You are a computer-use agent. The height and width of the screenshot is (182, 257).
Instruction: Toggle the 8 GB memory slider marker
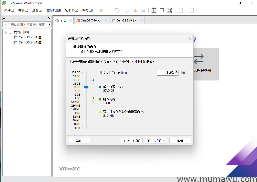pos(86,87)
